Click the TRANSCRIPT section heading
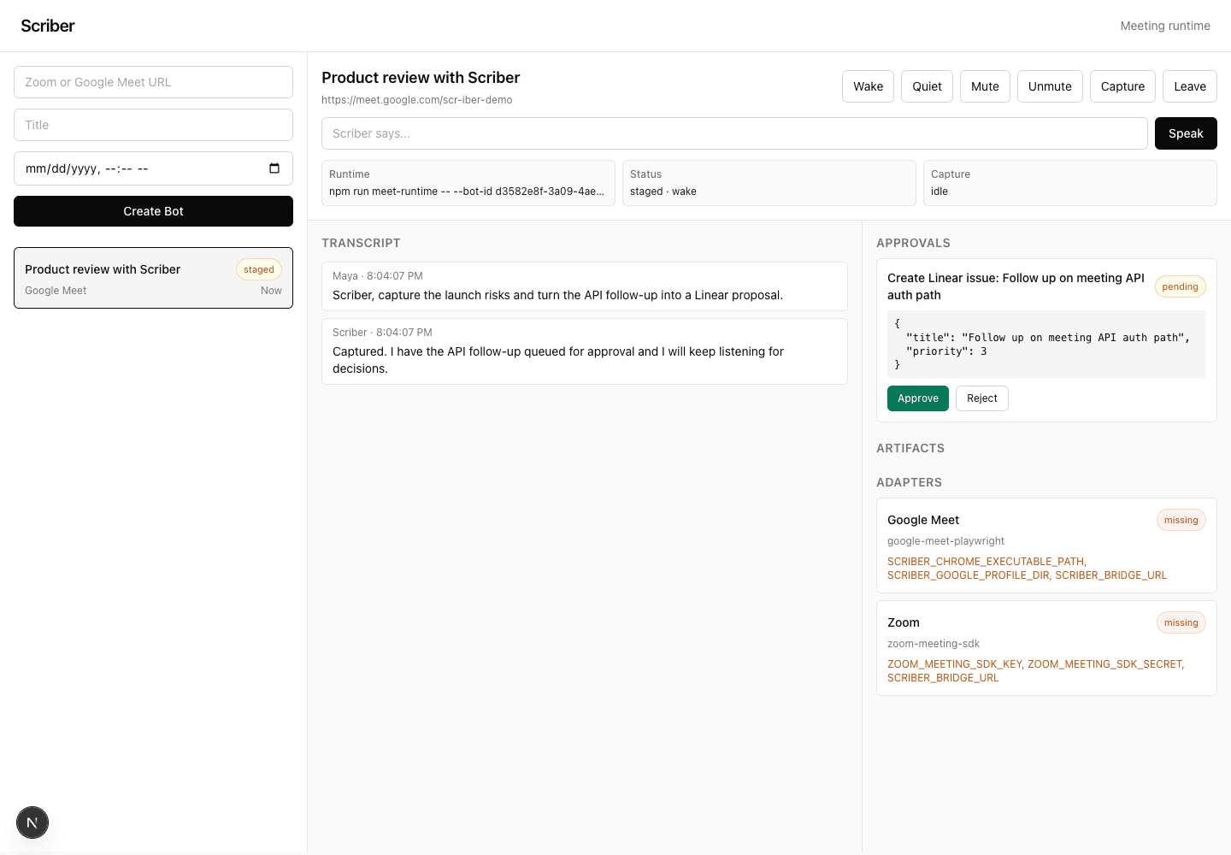 [x=361, y=243]
